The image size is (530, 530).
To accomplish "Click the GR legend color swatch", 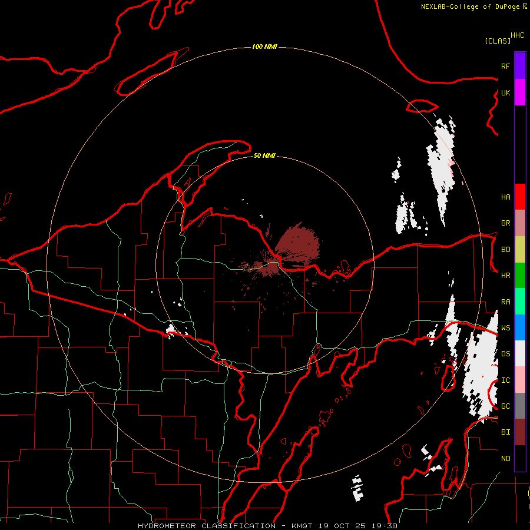I will pyautogui.click(x=520, y=223).
